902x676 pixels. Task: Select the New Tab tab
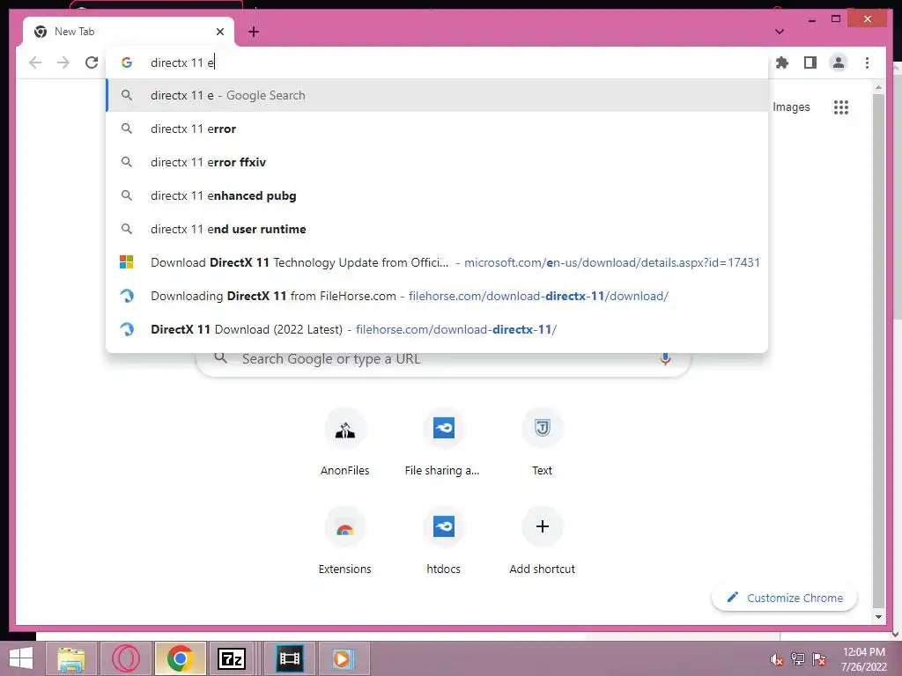(x=129, y=32)
